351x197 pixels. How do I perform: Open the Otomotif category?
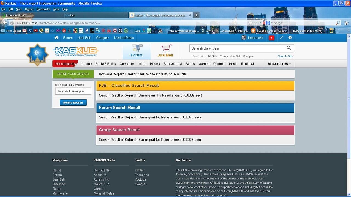coord(219,64)
